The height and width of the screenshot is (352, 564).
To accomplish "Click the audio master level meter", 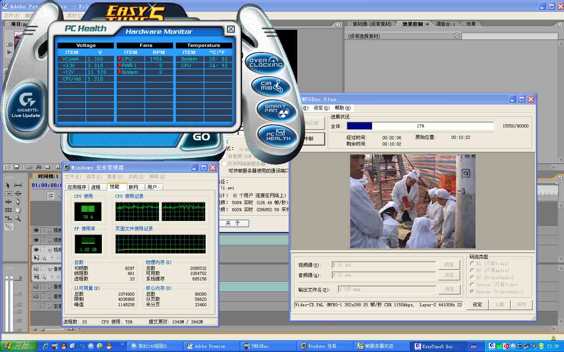I will tap(9, 303).
